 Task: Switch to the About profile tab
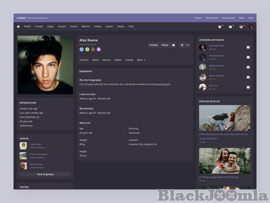point(95,60)
